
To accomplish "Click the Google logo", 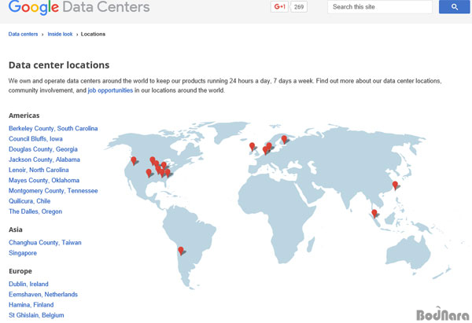I will click(x=33, y=7).
